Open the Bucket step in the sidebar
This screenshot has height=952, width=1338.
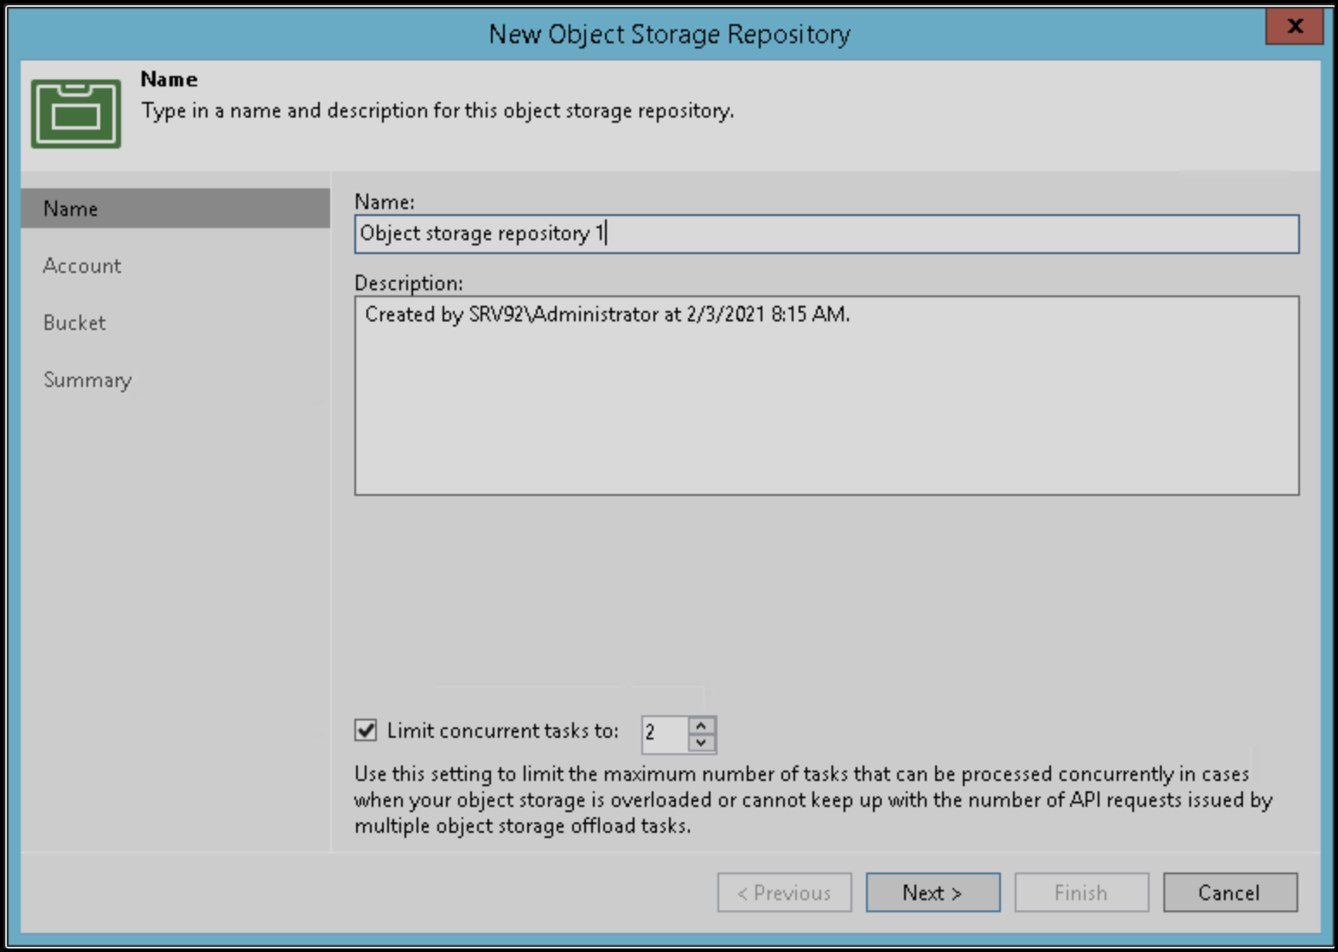(x=74, y=323)
